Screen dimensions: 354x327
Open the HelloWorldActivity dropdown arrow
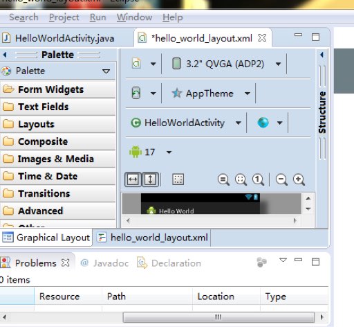[x=239, y=123]
